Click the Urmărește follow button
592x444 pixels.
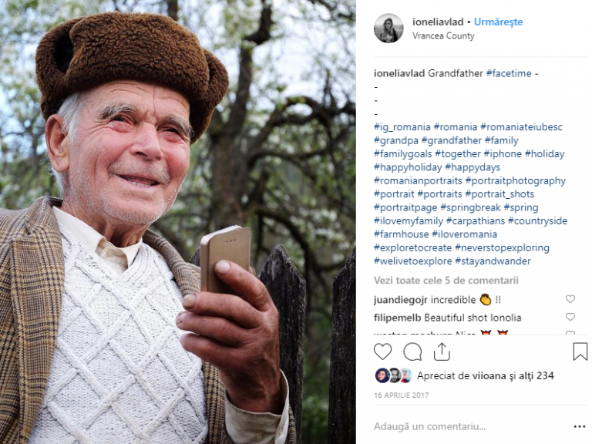(x=499, y=22)
